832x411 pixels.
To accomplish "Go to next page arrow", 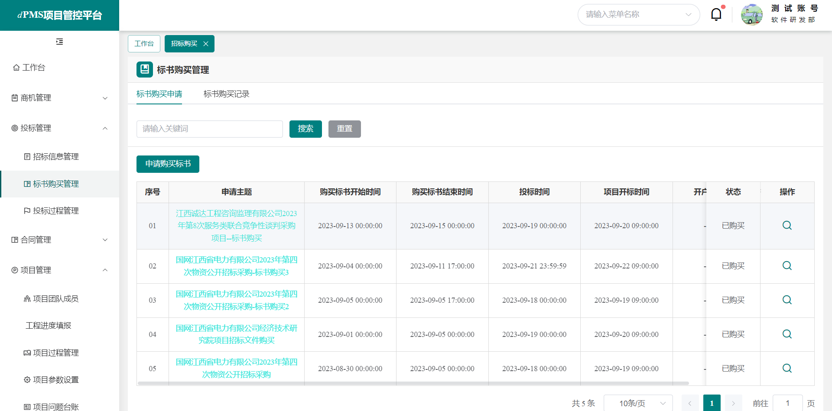I will [733, 403].
